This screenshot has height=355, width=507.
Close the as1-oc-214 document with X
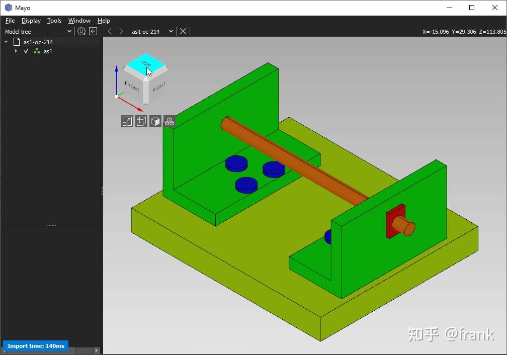(183, 31)
